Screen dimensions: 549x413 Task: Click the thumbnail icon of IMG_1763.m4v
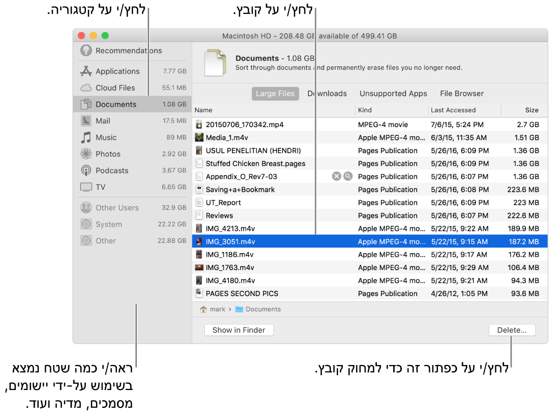coord(199,268)
